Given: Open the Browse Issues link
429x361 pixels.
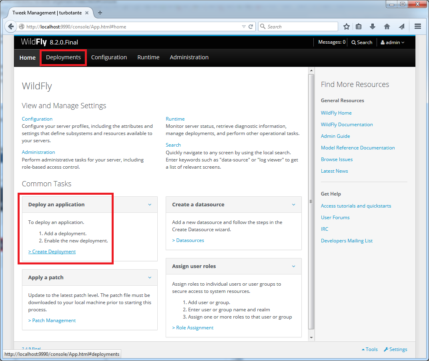Looking at the screenshot, I should (x=337, y=159).
